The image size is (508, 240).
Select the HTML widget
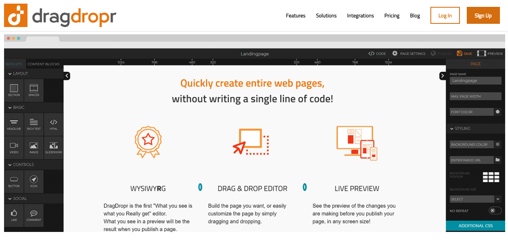tap(53, 125)
